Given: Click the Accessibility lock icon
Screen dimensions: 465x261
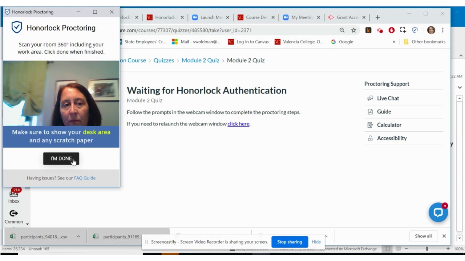Looking at the screenshot, I should coord(370,138).
